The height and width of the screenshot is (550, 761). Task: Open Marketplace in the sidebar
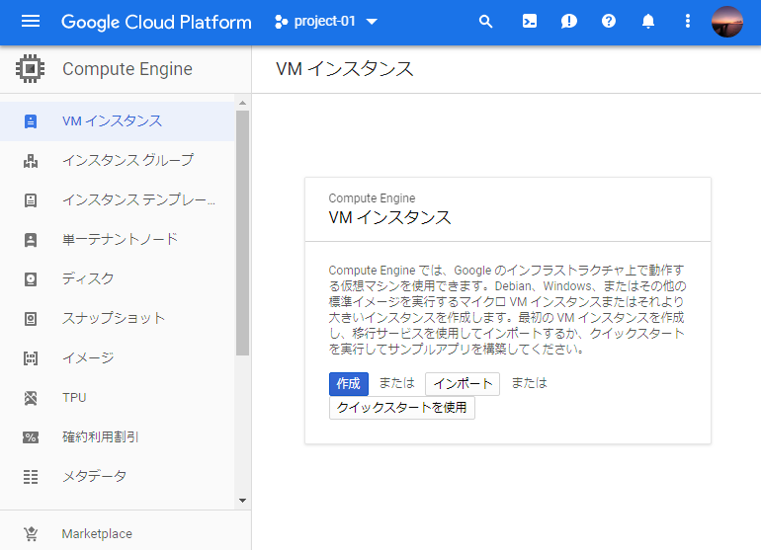tap(126, 534)
